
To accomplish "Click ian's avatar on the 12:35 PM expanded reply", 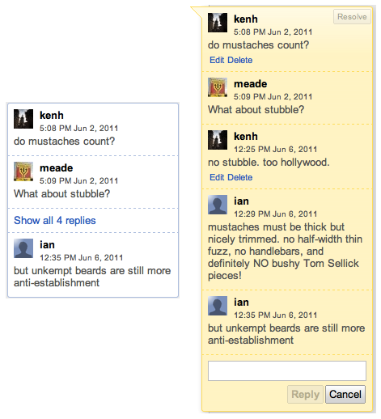I will (x=218, y=306).
